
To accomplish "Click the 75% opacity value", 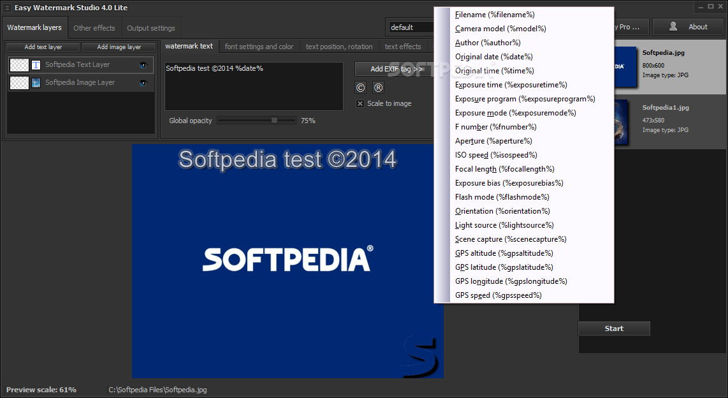I will (x=308, y=121).
